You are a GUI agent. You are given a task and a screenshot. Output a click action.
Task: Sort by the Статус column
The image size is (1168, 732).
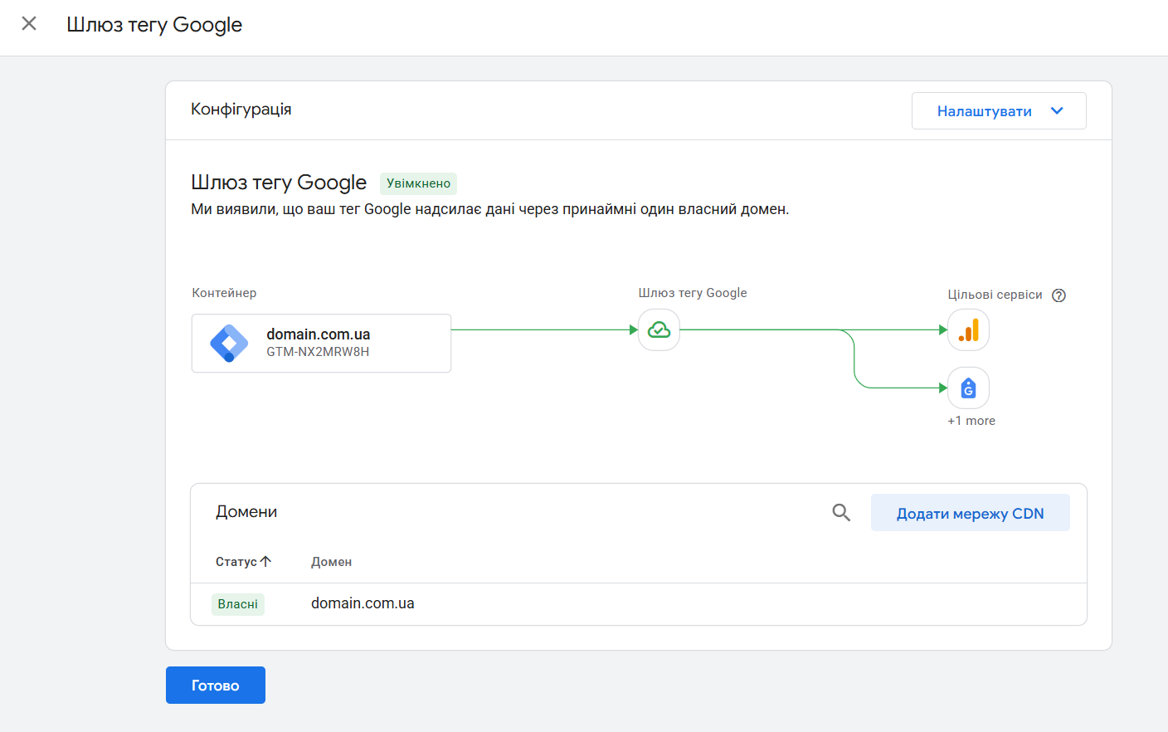(243, 562)
